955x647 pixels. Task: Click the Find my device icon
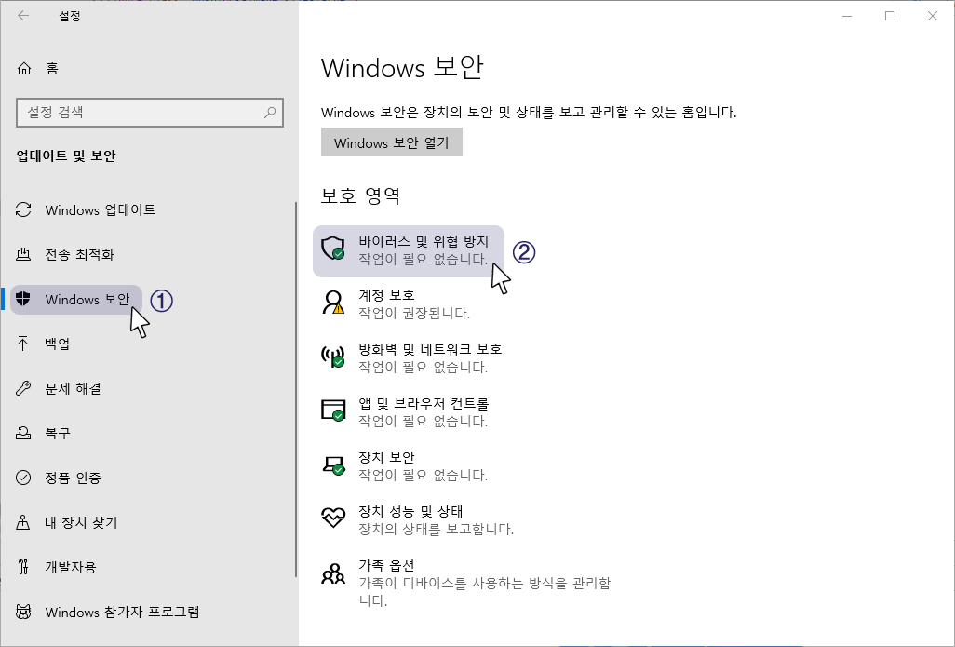tap(23, 522)
